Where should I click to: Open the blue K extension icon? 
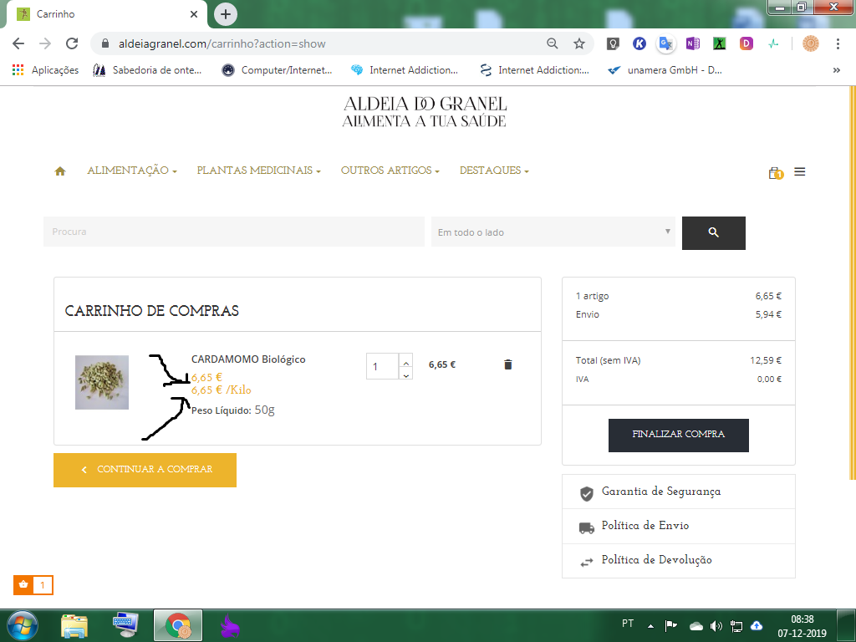click(x=639, y=43)
